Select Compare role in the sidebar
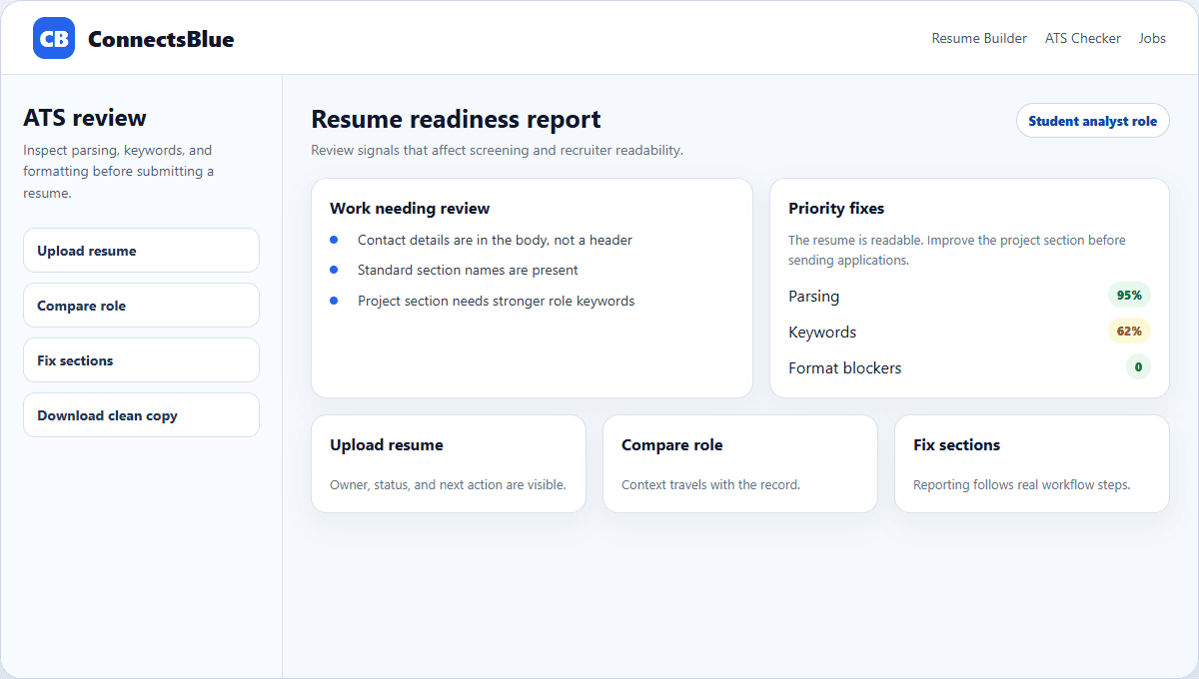The image size is (1199, 679). coord(141,306)
